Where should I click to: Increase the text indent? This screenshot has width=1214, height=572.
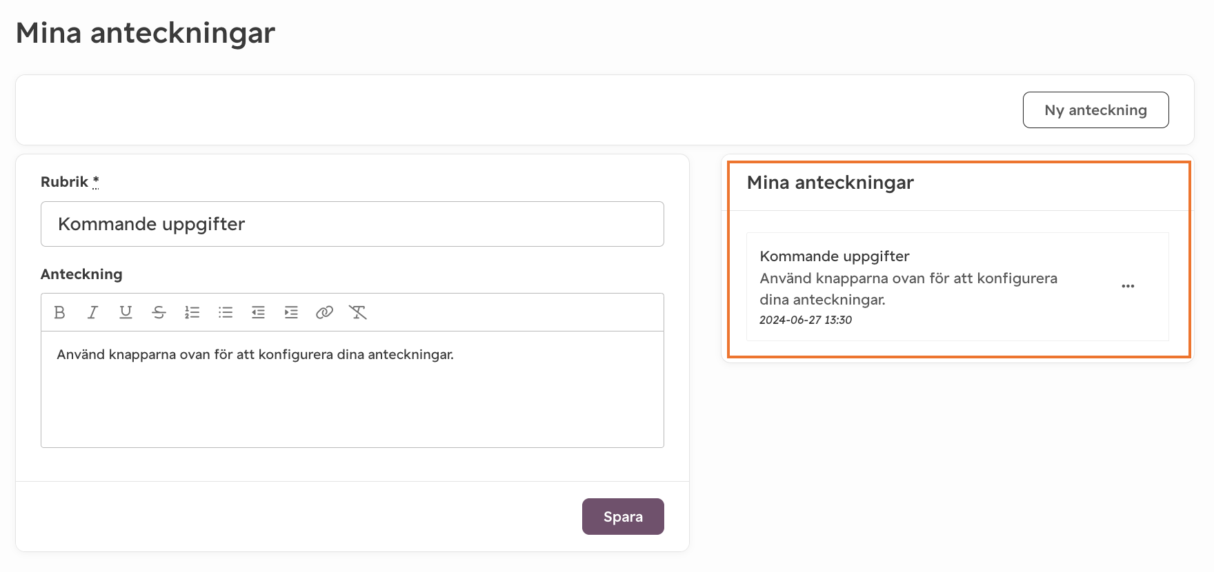pos(291,312)
